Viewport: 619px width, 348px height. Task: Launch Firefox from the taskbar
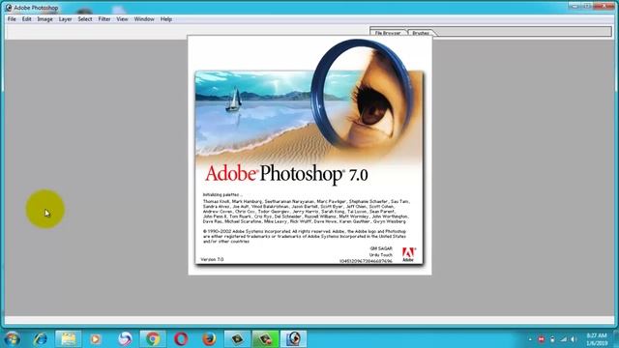click(x=209, y=338)
